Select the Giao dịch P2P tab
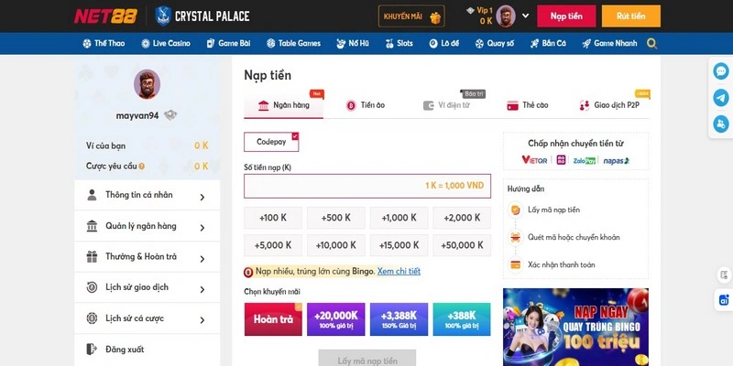733x366 pixels. pyautogui.click(x=609, y=105)
